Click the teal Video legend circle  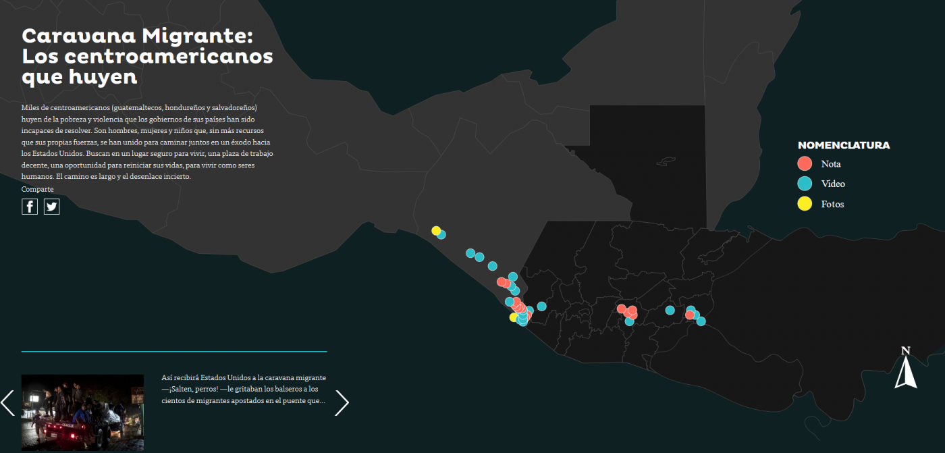coord(805,184)
